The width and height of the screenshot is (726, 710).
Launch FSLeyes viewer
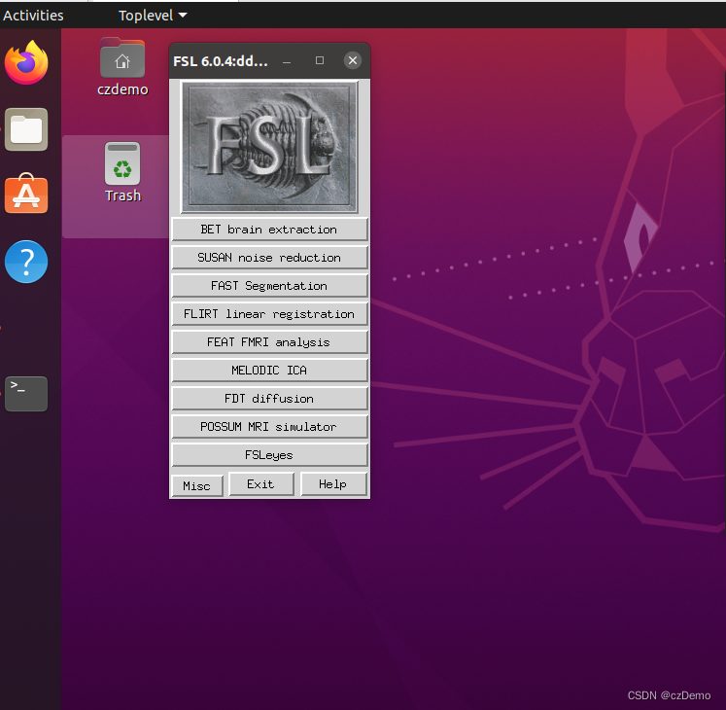(269, 455)
